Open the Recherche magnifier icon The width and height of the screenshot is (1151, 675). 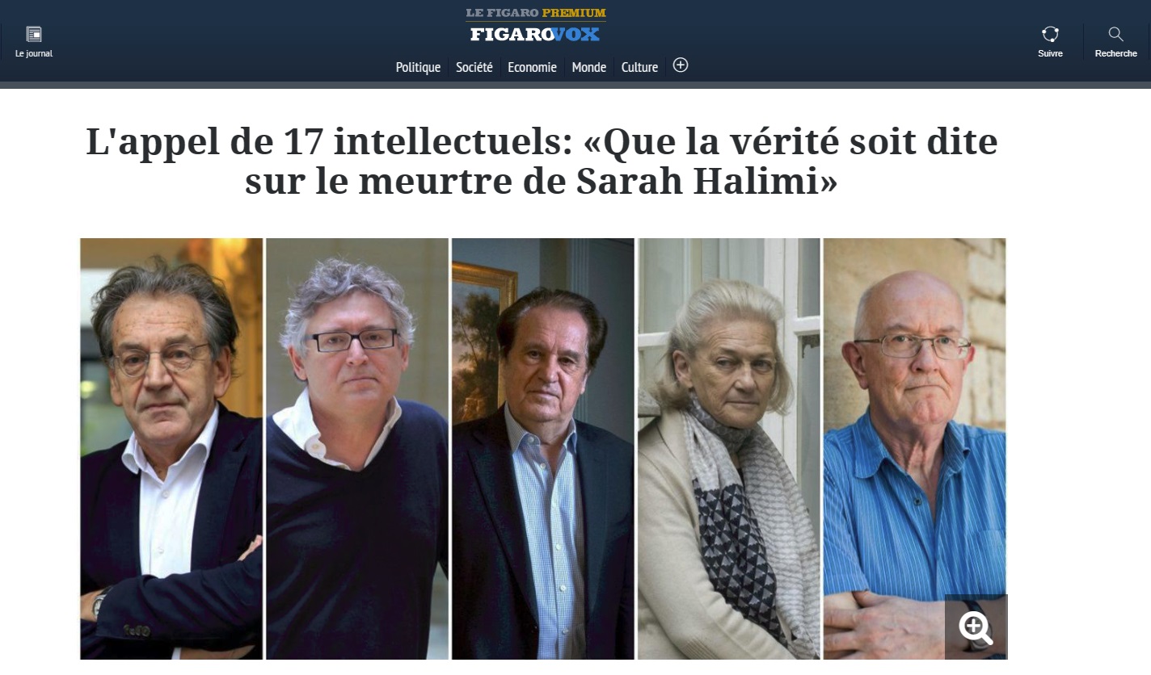tap(1116, 34)
